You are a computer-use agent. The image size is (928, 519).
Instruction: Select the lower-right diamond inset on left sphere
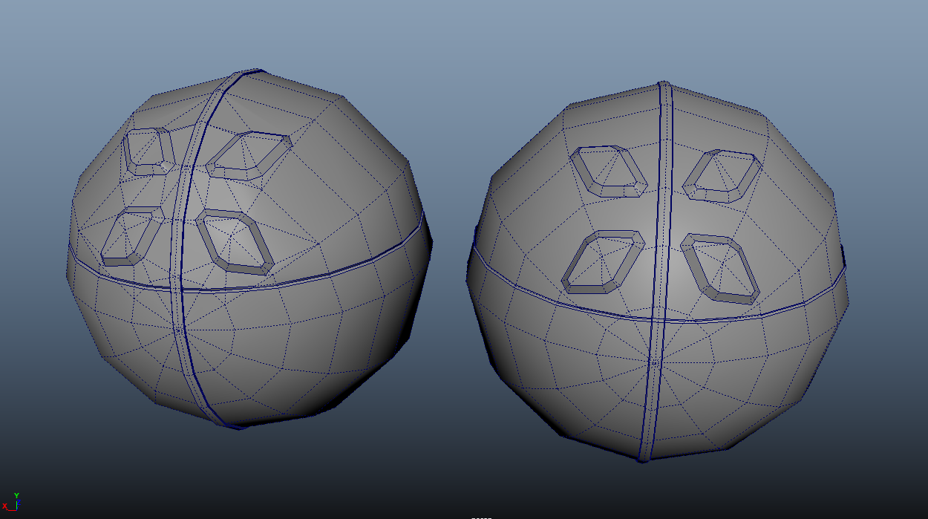235,241
